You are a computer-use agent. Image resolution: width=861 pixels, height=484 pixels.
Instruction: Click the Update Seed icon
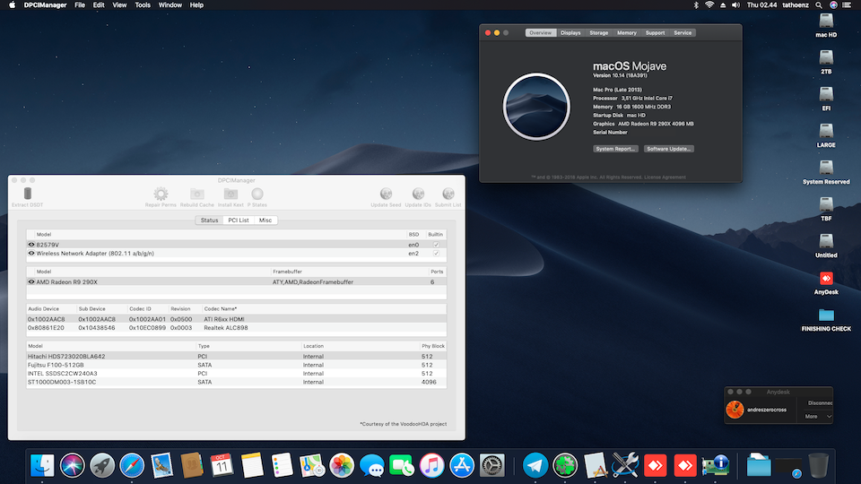(x=386, y=194)
